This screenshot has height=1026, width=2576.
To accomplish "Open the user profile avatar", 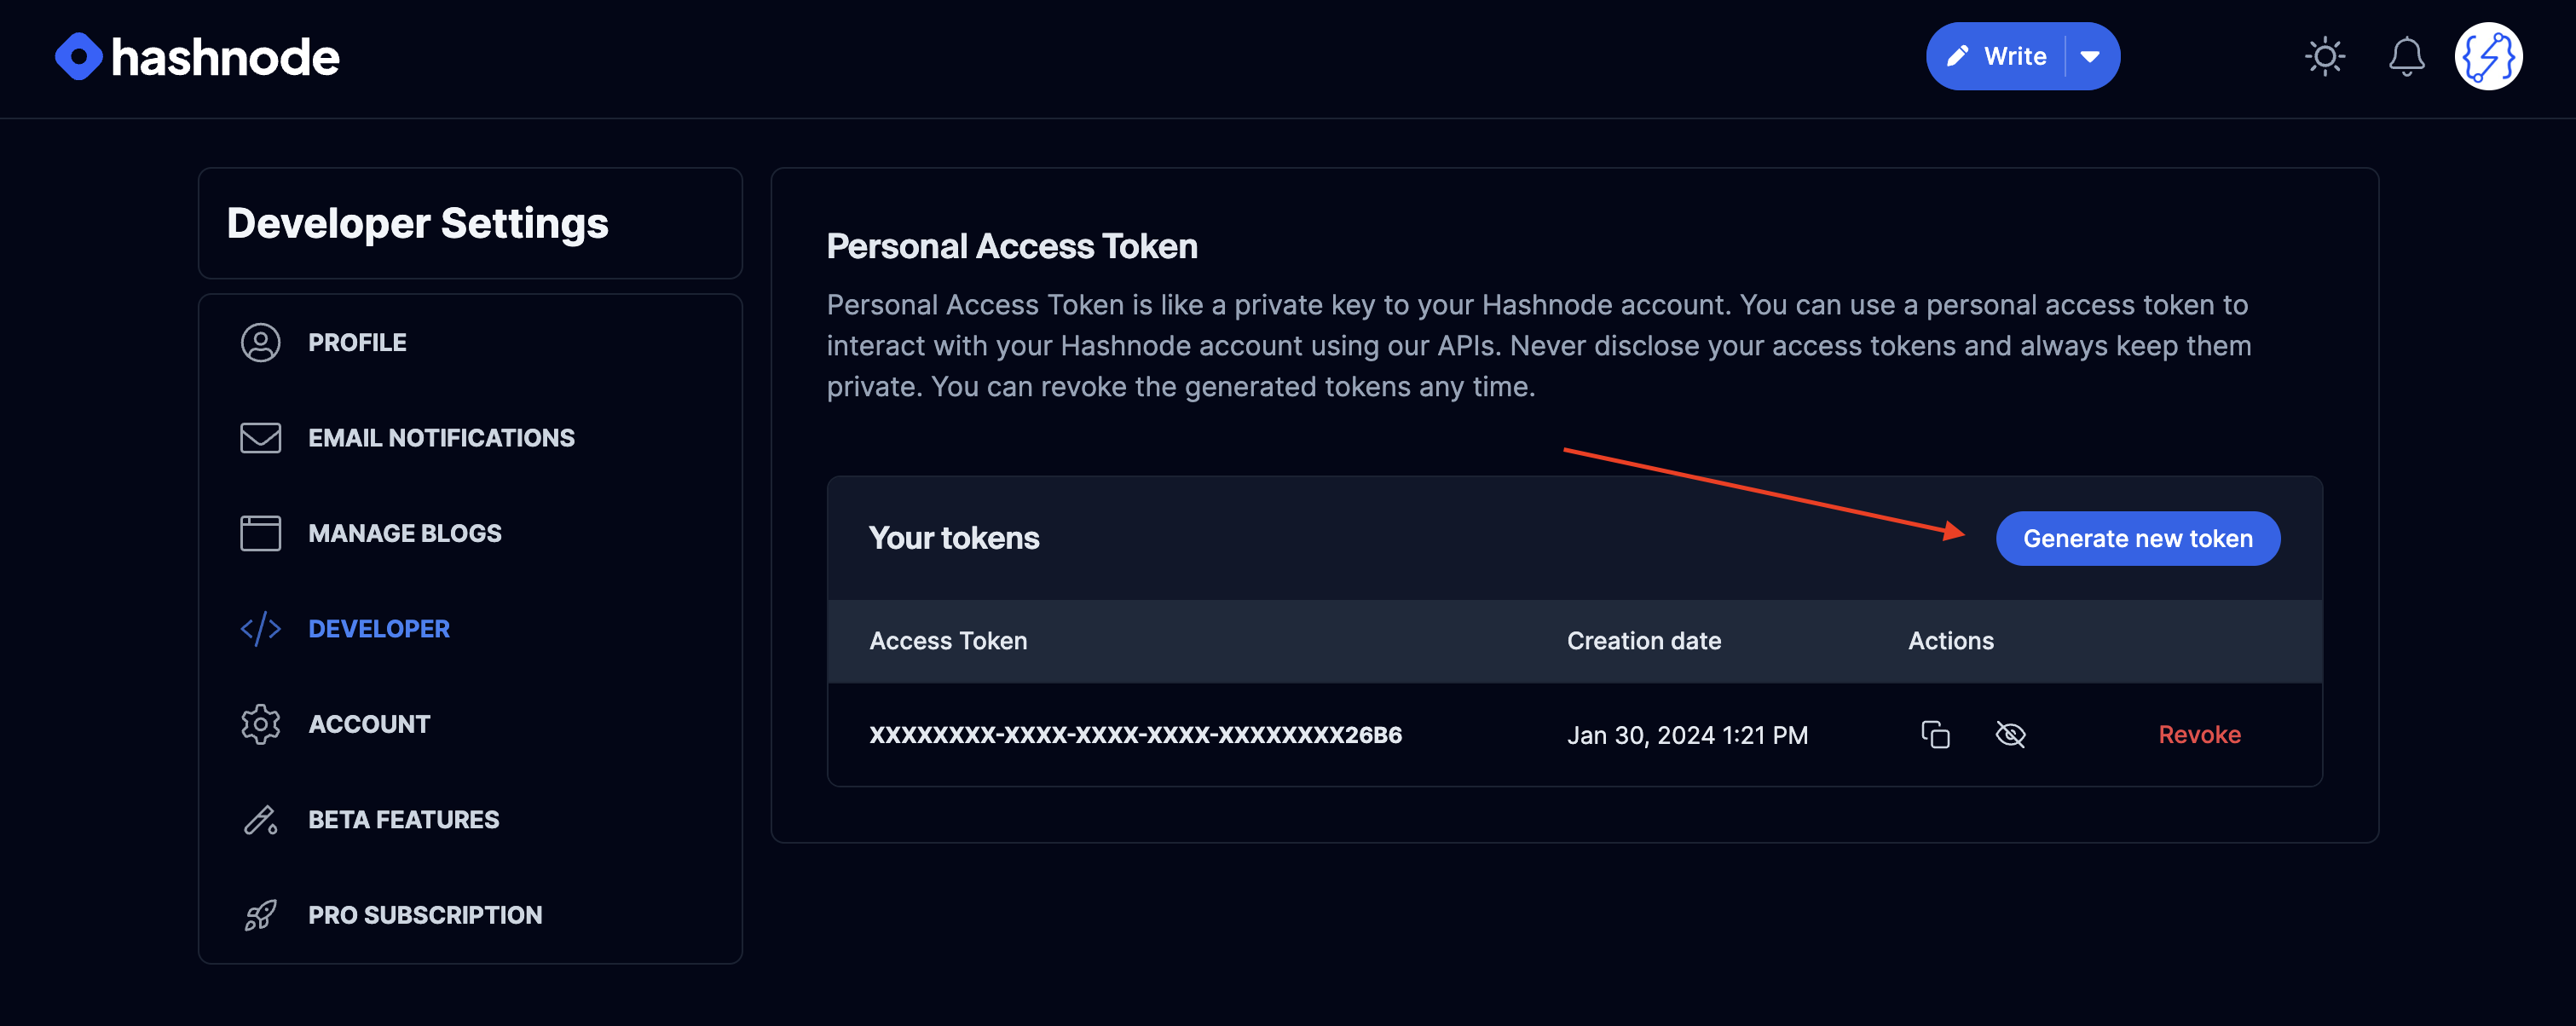I will (2488, 56).
